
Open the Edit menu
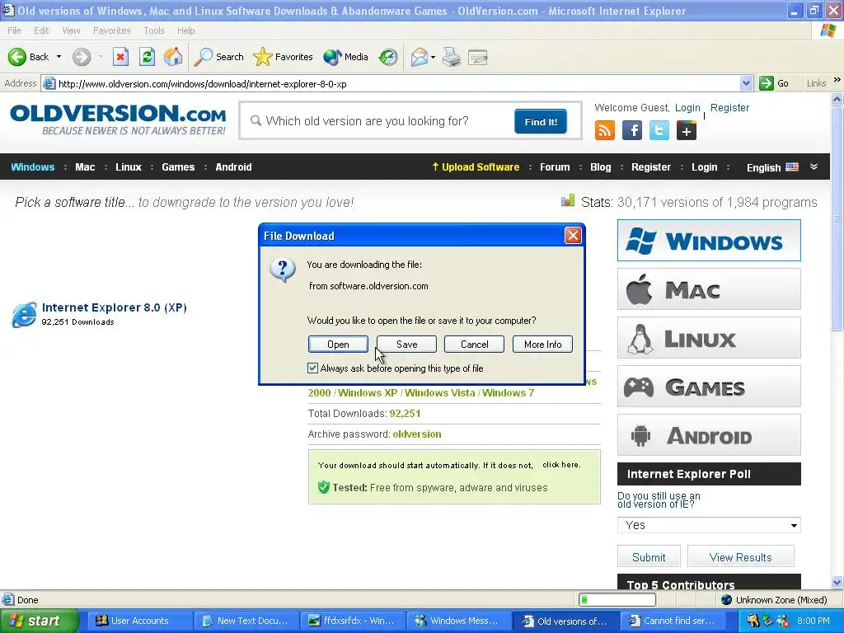41,30
